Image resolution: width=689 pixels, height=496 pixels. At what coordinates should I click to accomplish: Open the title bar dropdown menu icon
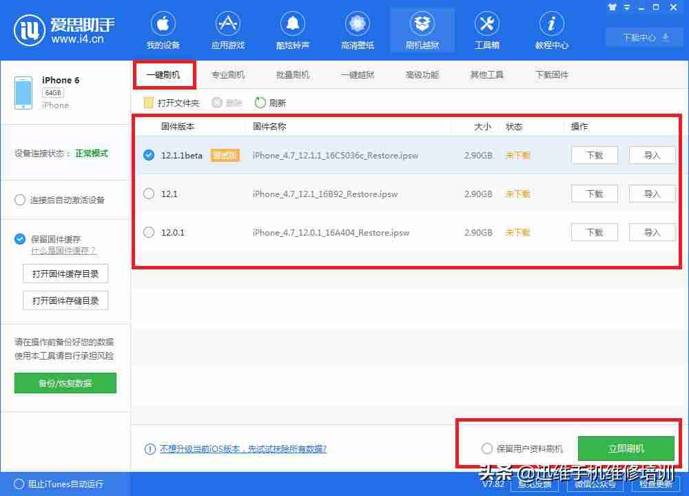627,7
